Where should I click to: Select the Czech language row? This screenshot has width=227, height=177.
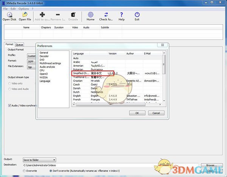pyautogui.click(x=117, y=85)
